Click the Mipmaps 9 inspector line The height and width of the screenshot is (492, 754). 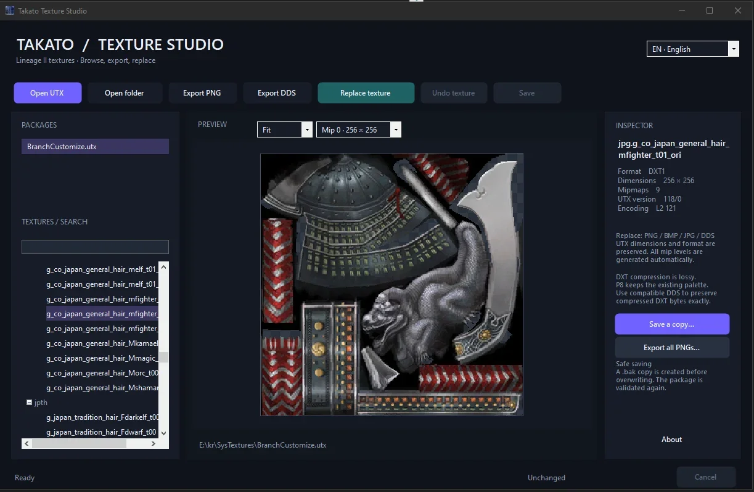[x=639, y=190]
